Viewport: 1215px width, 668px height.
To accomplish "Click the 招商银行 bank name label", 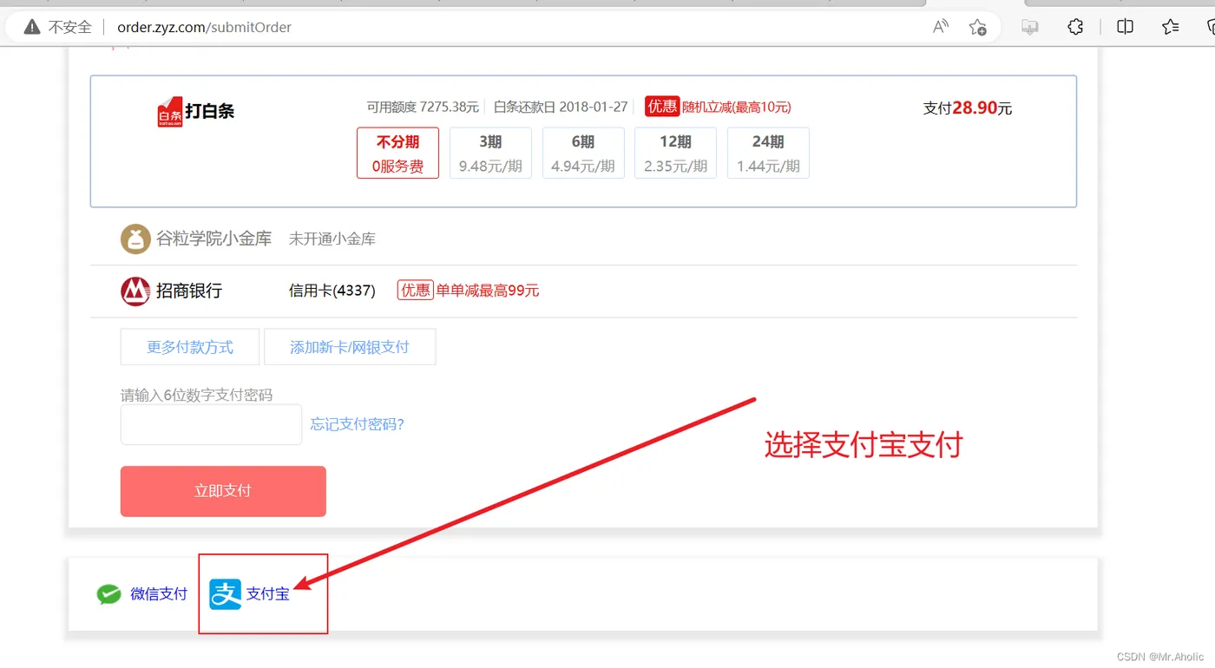I will pos(189,291).
